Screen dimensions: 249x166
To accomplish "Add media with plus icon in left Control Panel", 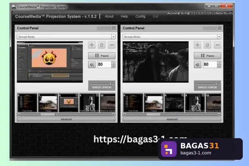I will (x=92, y=45).
